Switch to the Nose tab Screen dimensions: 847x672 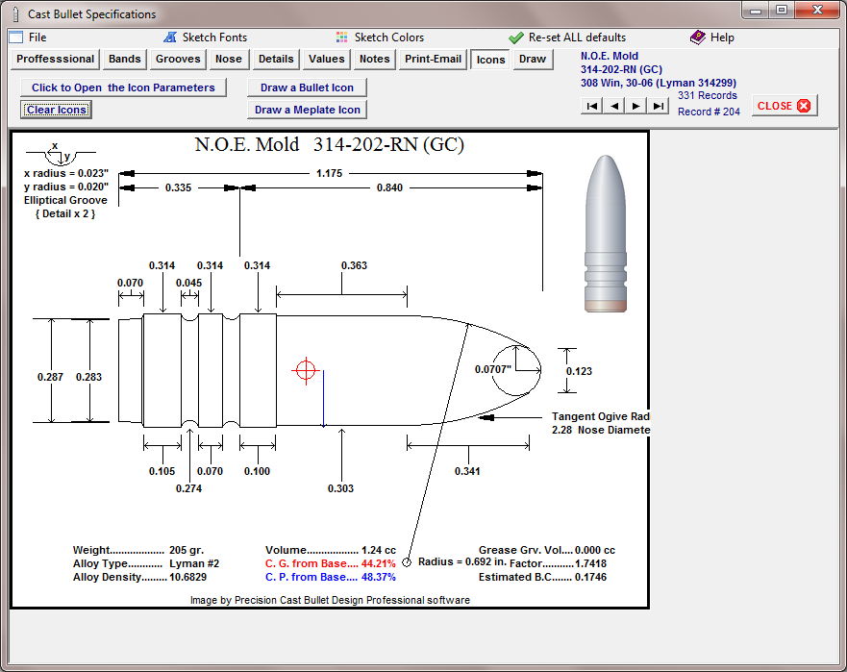pos(229,59)
